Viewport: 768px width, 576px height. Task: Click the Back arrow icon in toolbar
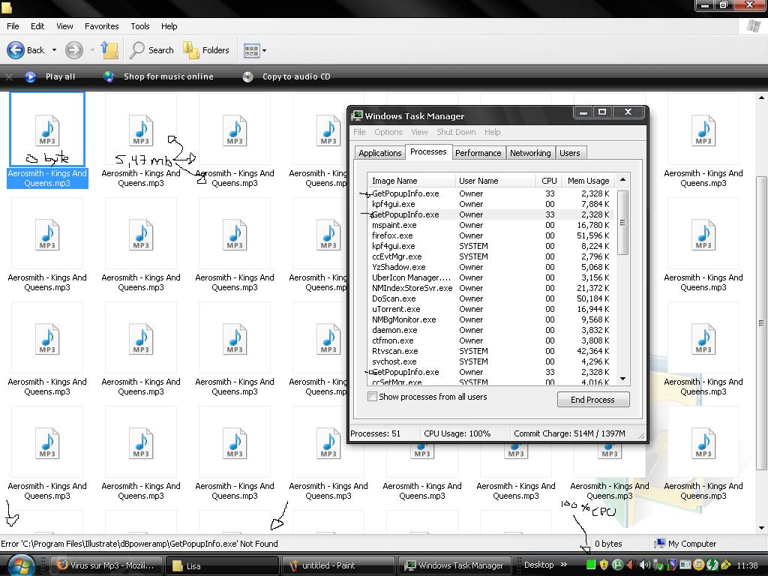[16, 50]
